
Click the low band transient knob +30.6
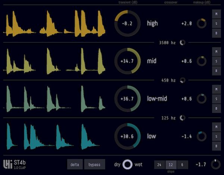[127, 136]
